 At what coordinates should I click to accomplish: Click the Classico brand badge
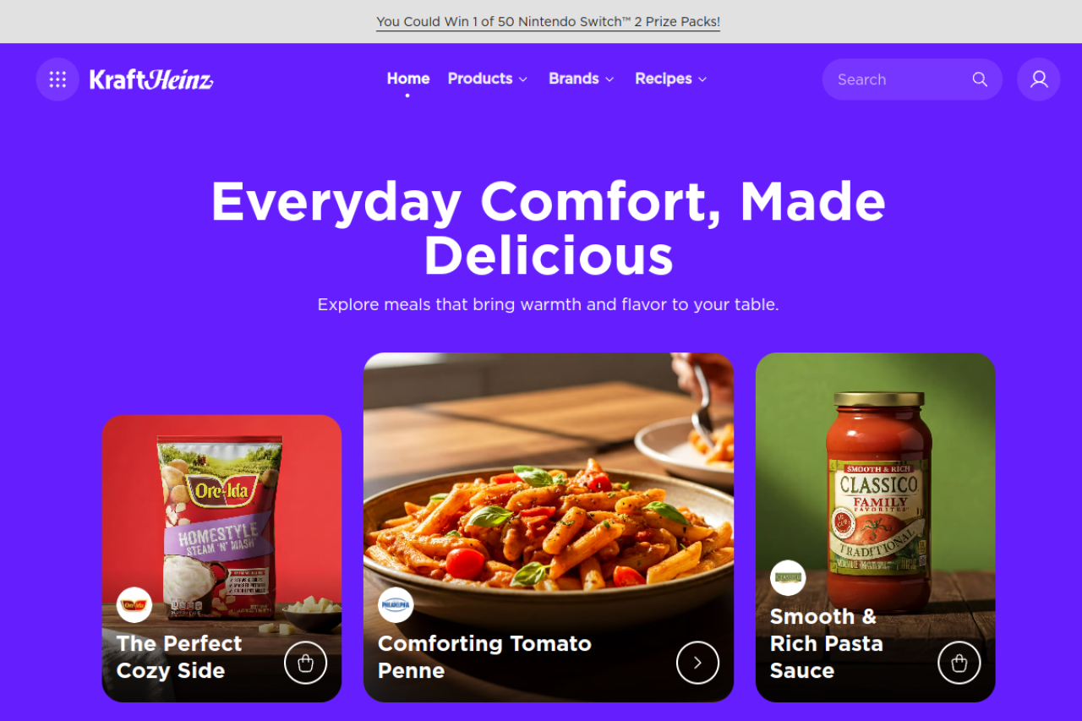tap(788, 578)
